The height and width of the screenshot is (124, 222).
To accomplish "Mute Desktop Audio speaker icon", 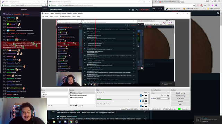I will 143,96.
